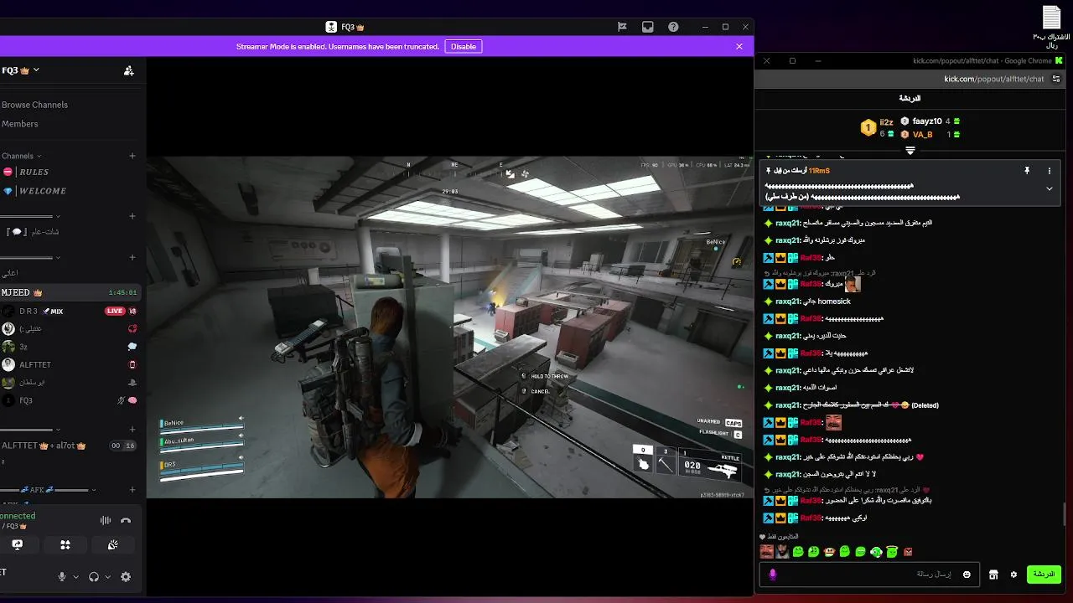Click pinned message sender 11RmS
The image size is (1073, 603).
click(819, 171)
